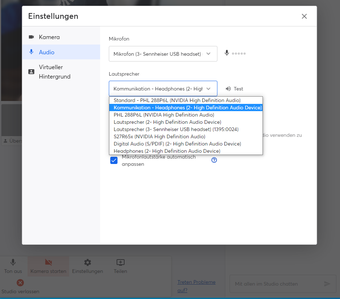
Task: Close the Einstellungen dialog
Action: pyautogui.click(x=304, y=16)
